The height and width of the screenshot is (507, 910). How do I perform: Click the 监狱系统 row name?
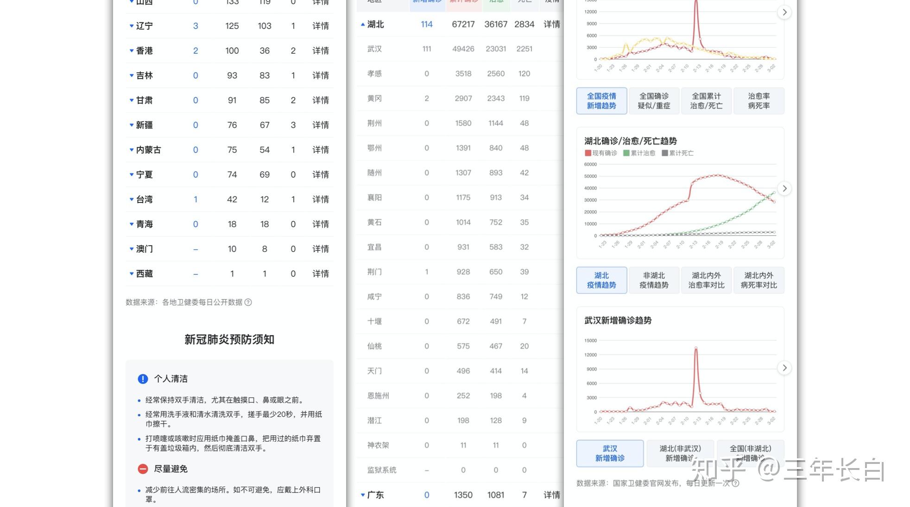coord(382,470)
